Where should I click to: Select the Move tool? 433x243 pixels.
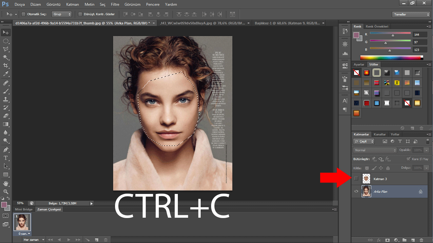coord(6,33)
